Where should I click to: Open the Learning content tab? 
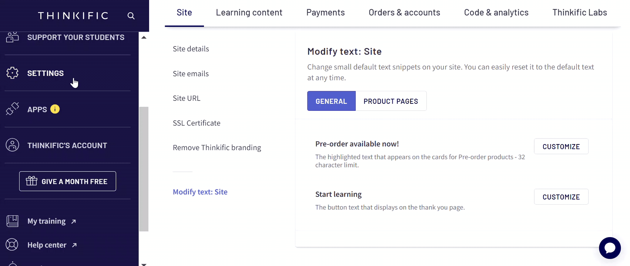[x=249, y=13]
